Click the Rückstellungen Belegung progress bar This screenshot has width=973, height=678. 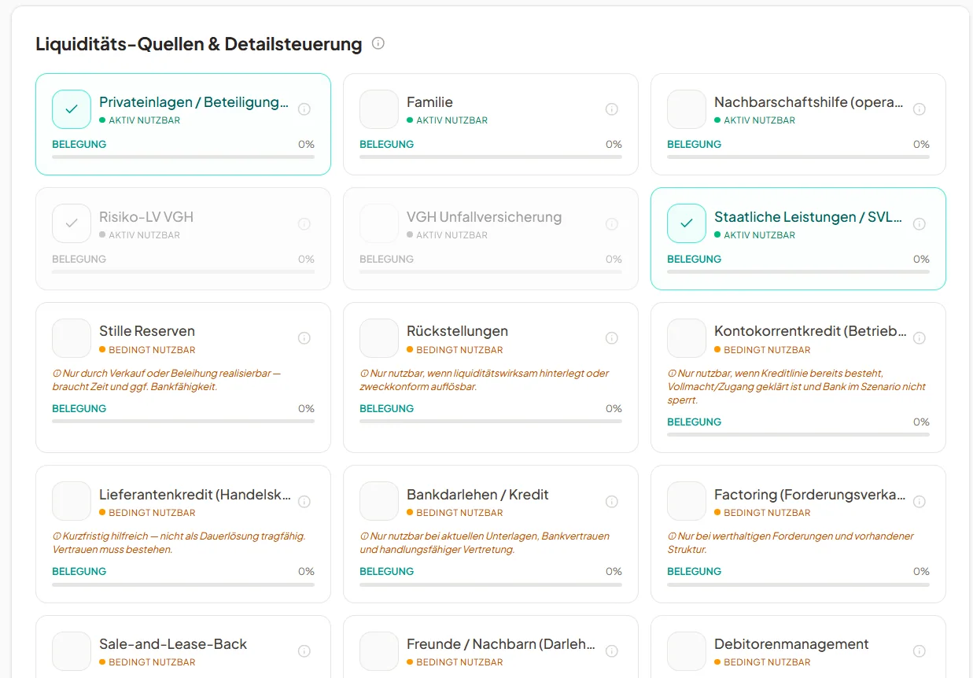tap(491, 421)
